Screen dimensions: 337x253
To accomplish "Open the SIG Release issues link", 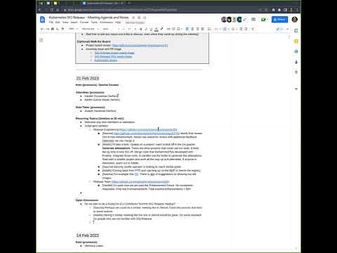I will [114, 53].
